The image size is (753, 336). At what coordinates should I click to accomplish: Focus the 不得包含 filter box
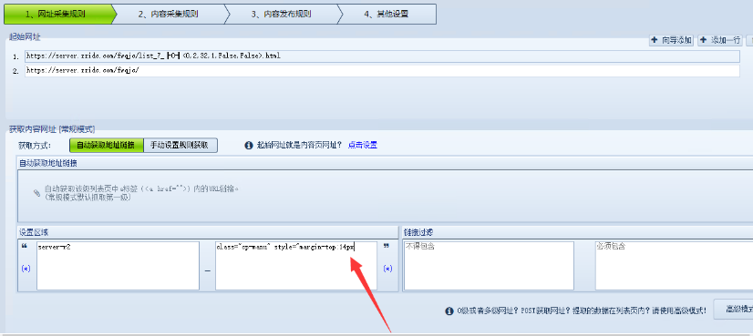coord(489,266)
